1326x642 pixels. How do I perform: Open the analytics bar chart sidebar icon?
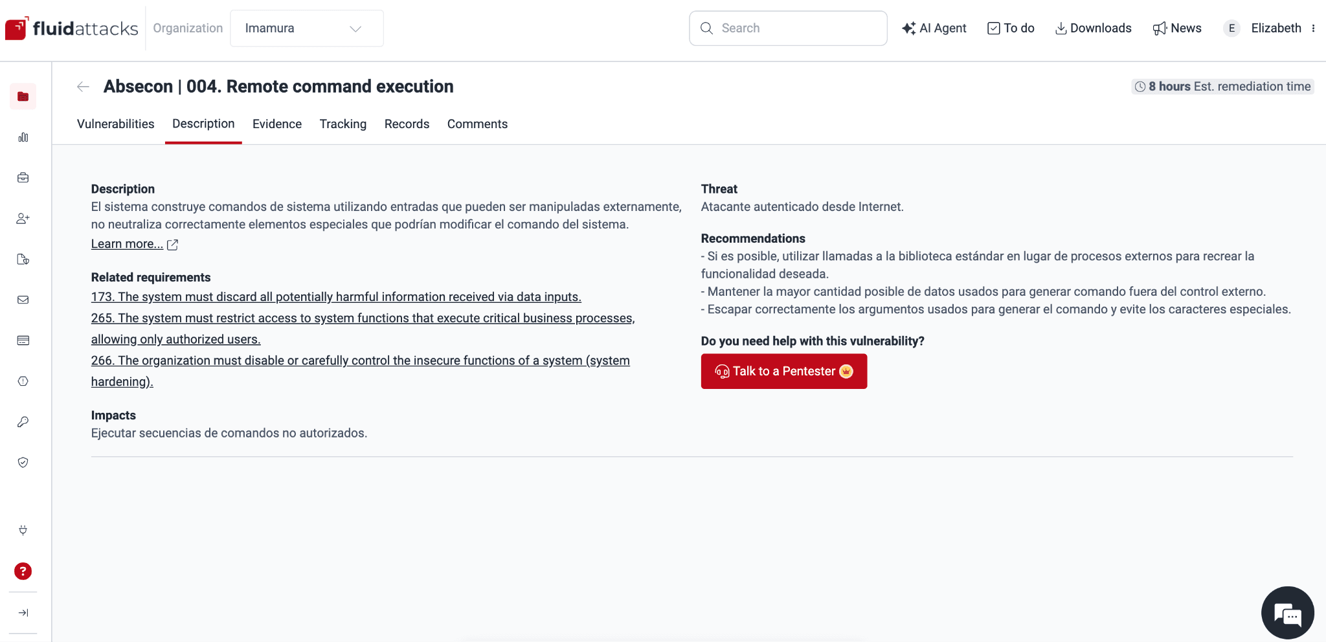pos(23,137)
